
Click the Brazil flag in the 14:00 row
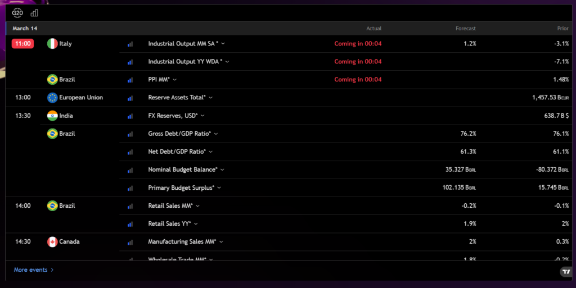(52, 206)
